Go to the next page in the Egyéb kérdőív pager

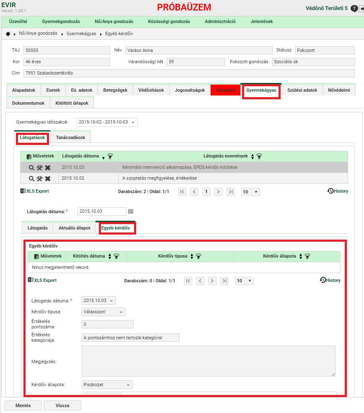[x=212, y=281]
